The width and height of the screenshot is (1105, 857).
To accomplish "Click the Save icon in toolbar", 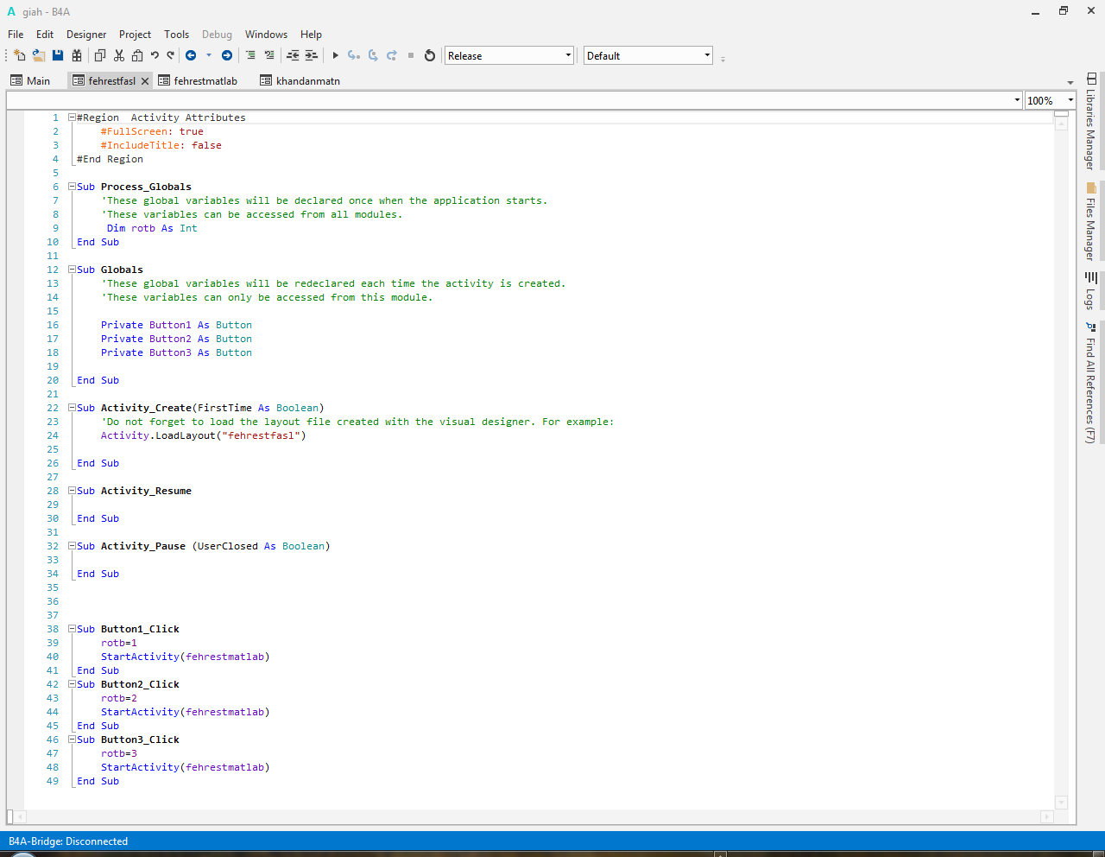I will 58,55.
